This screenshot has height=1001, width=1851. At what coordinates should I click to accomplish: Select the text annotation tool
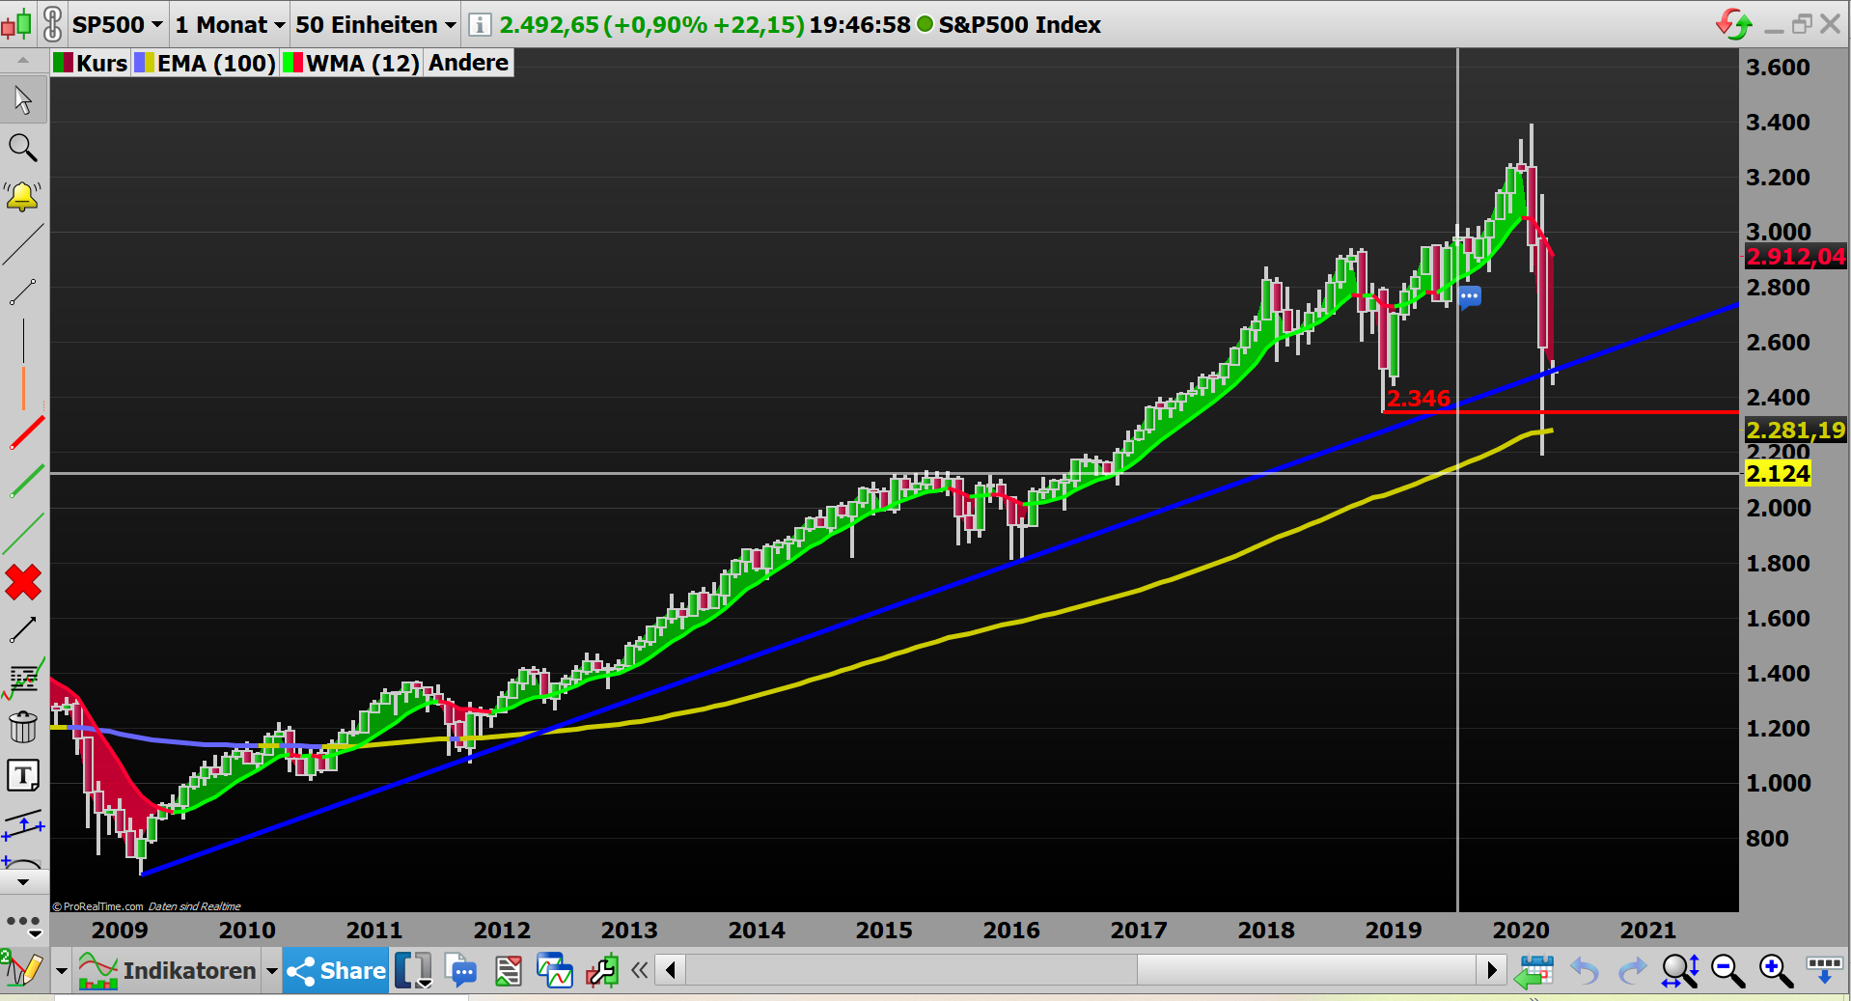click(23, 775)
